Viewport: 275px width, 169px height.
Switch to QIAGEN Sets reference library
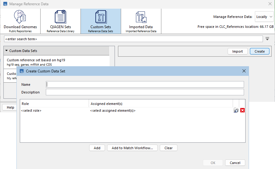click(x=60, y=21)
